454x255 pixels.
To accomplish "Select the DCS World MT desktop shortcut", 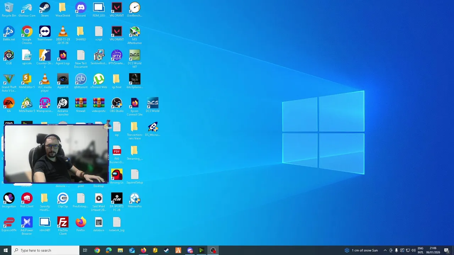I will coord(135,59).
